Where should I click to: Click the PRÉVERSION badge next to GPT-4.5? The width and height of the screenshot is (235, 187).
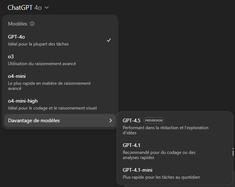(154, 120)
